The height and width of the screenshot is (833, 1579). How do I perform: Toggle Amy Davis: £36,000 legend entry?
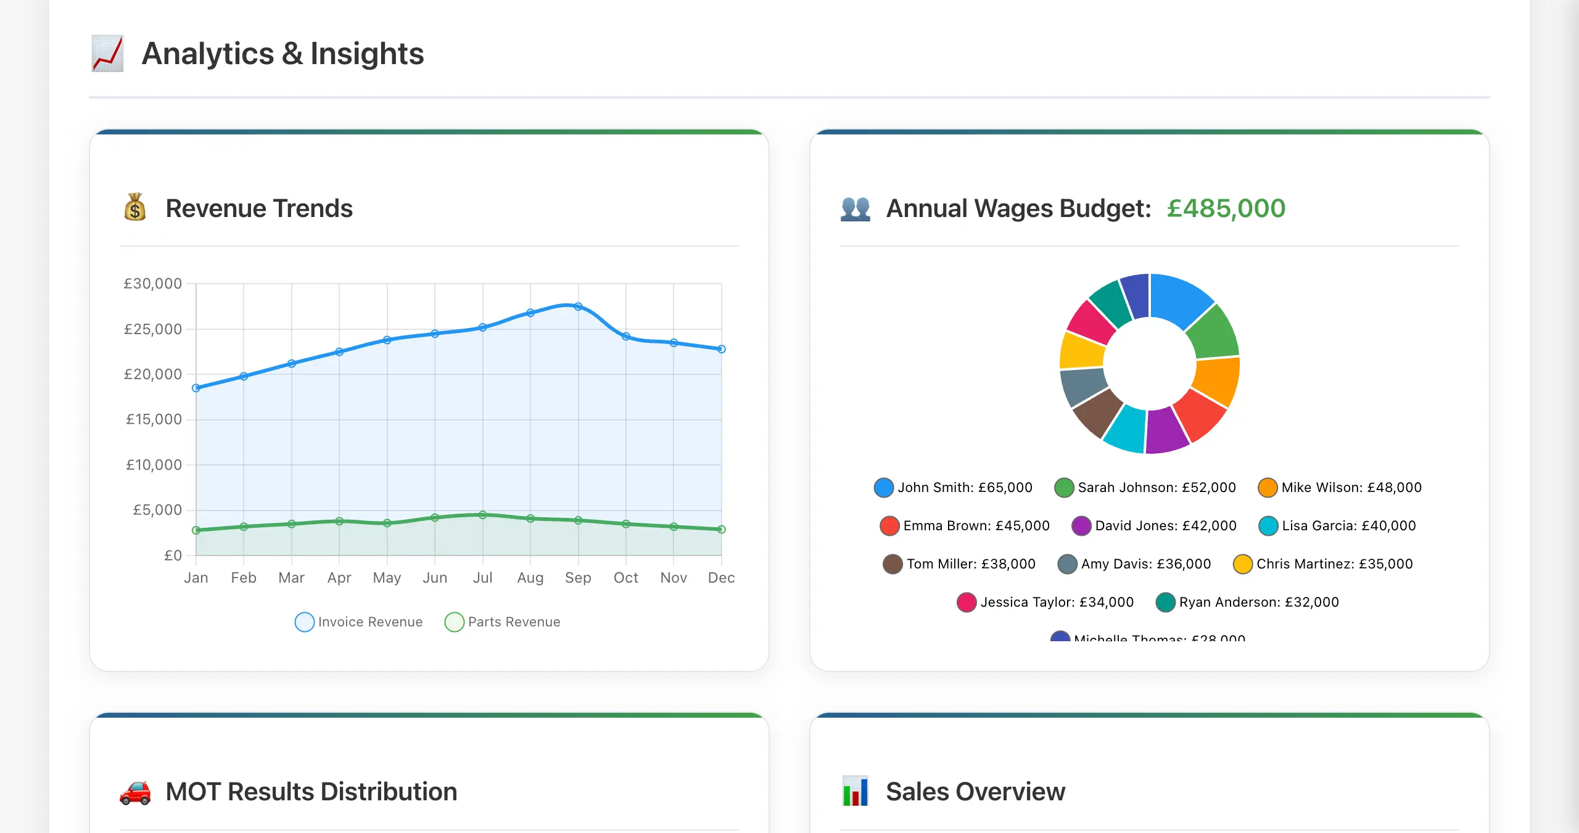pos(1134,564)
